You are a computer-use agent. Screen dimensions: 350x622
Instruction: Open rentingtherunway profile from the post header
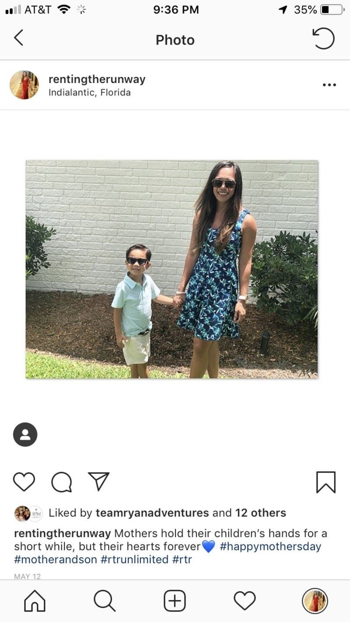[97, 79]
